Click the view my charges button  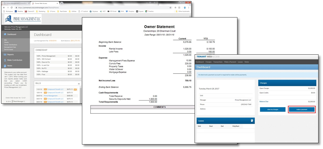(x=273, y=110)
